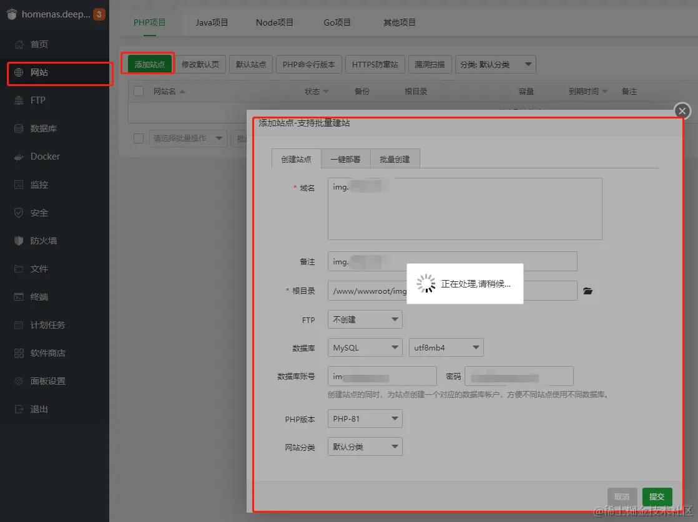Click the folder icon beside 文件
This screenshot has width=698, height=522.
click(x=19, y=269)
